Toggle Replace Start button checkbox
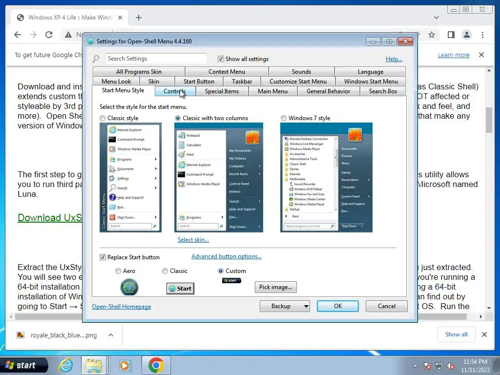Image resolution: width=500 pixels, height=375 pixels. [103, 257]
